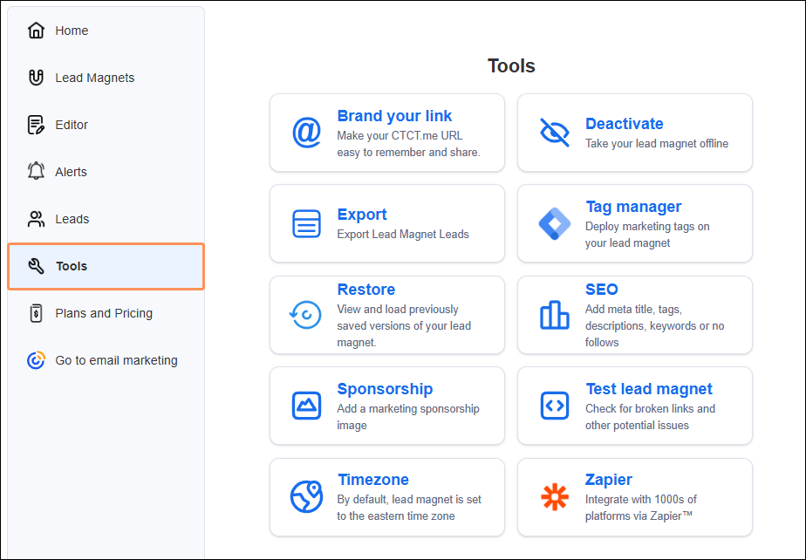Click Go to email marketing

116,360
